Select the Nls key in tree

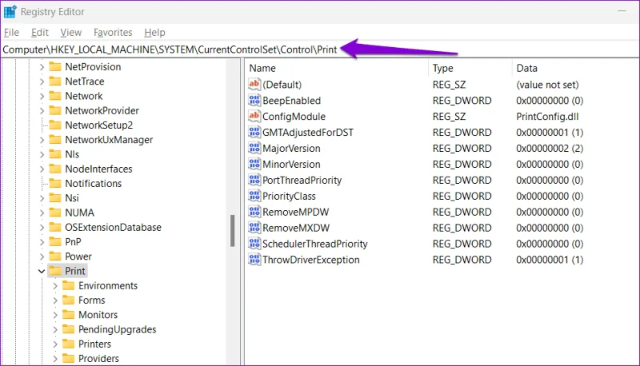click(72, 154)
